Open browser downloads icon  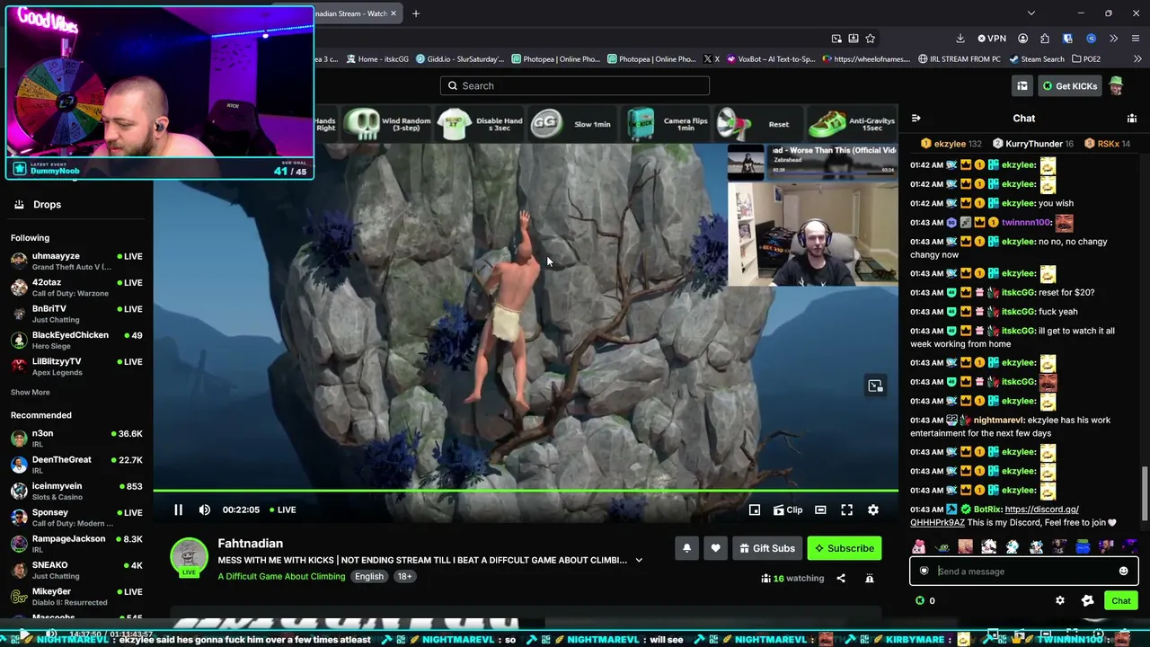pyautogui.click(x=960, y=39)
